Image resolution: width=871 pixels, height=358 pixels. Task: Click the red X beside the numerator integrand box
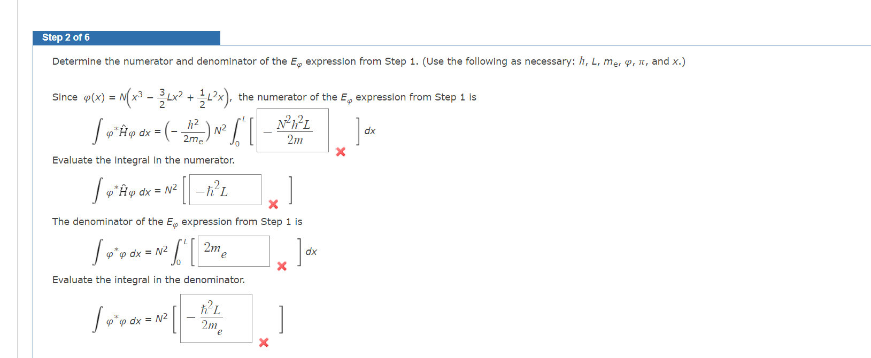(340, 152)
